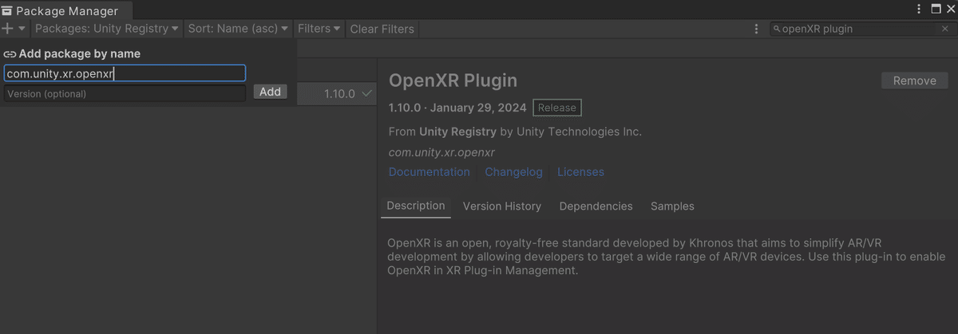The width and height of the screenshot is (958, 334).
Task: Focus the Version (optional) field
Action: (x=125, y=94)
